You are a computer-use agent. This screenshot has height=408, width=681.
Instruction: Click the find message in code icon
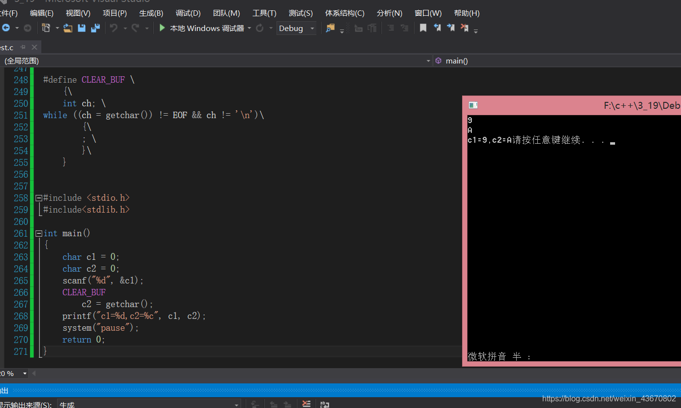(255, 405)
